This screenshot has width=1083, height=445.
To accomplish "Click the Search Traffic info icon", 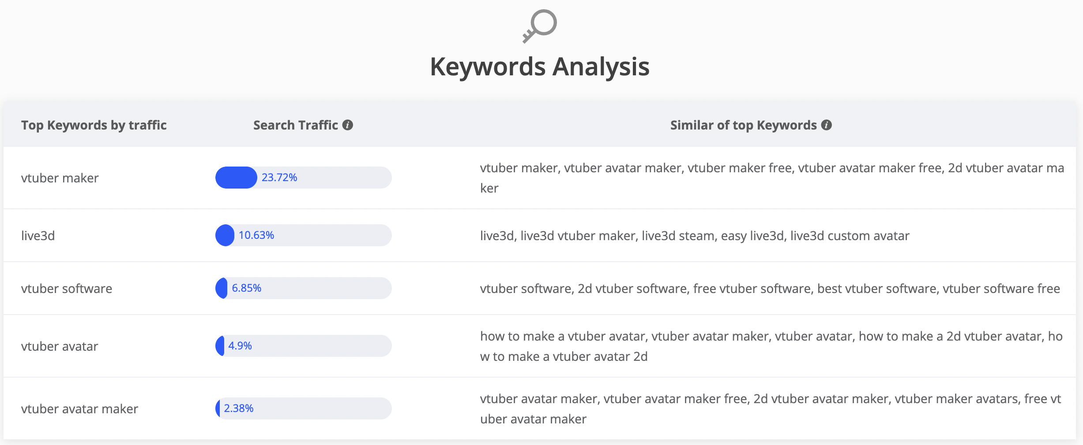I will click(x=348, y=125).
